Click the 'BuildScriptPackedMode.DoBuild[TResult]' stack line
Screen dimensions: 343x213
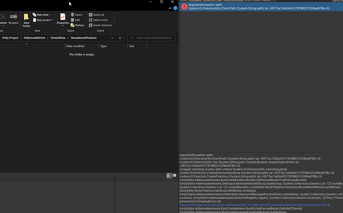tap(241, 209)
